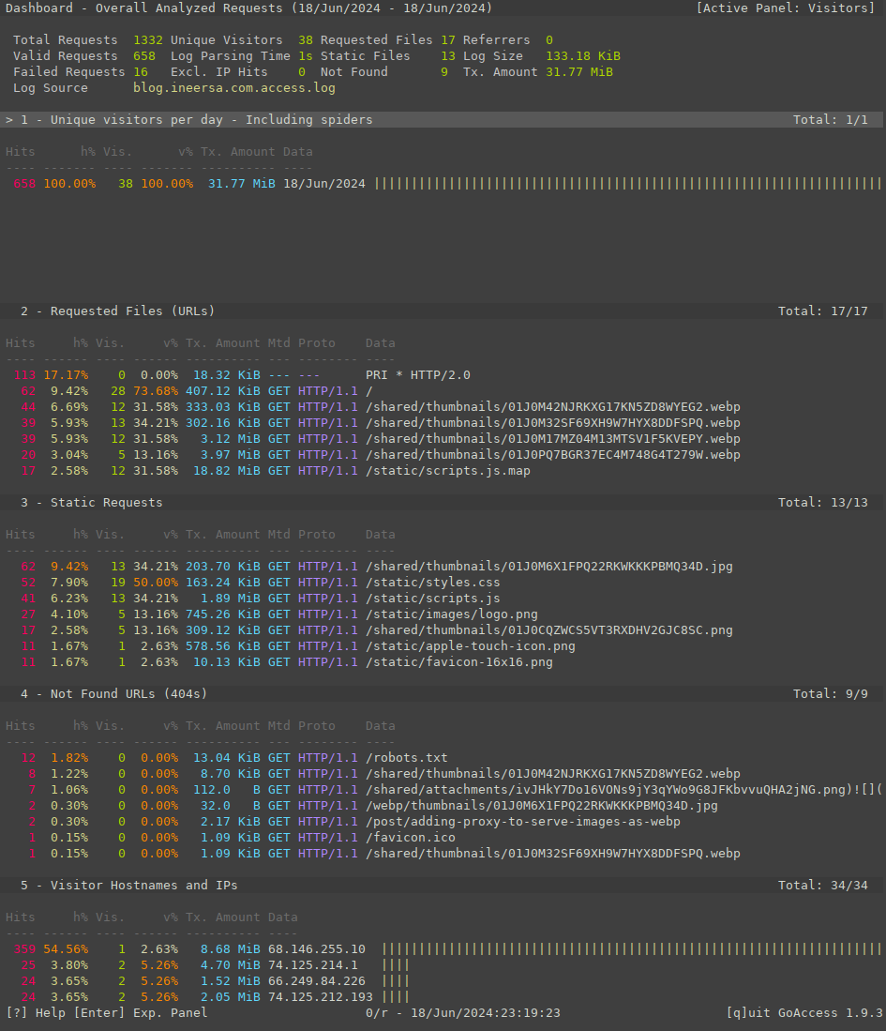Click the Referrers label in summary

click(x=496, y=40)
